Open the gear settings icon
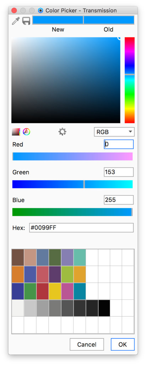The height and width of the screenshot is (365, 146). pos(62,132)
